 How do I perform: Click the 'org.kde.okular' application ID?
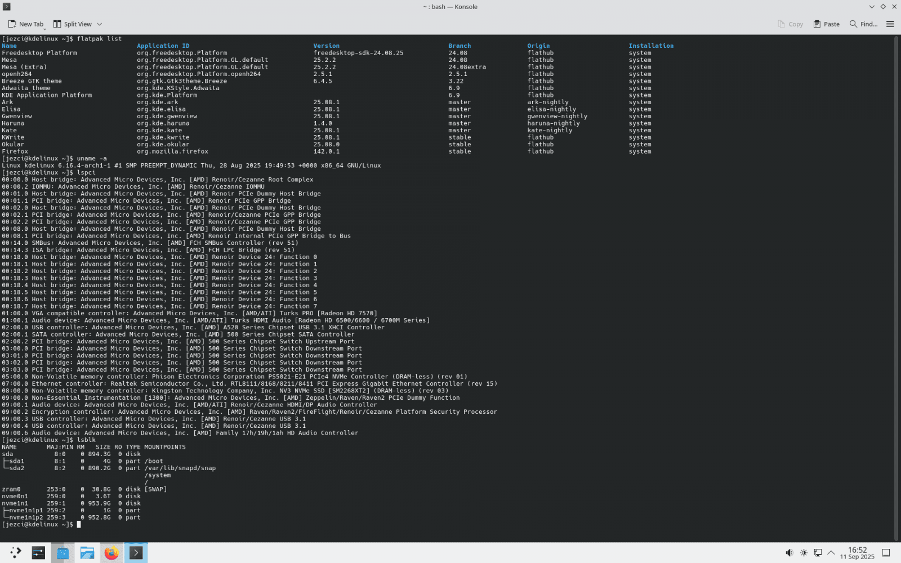pyautogui.click(x=163, y=145)
